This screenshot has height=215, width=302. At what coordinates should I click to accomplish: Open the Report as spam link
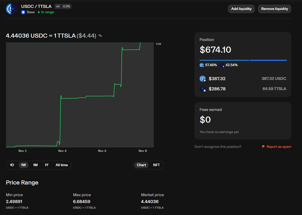[279, 147]
